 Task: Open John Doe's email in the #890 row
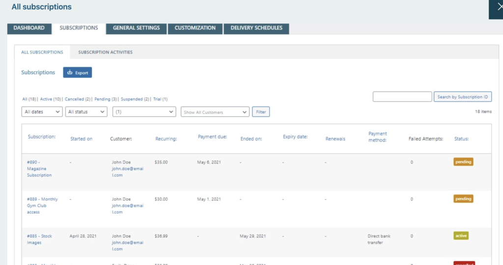point(127,172)
